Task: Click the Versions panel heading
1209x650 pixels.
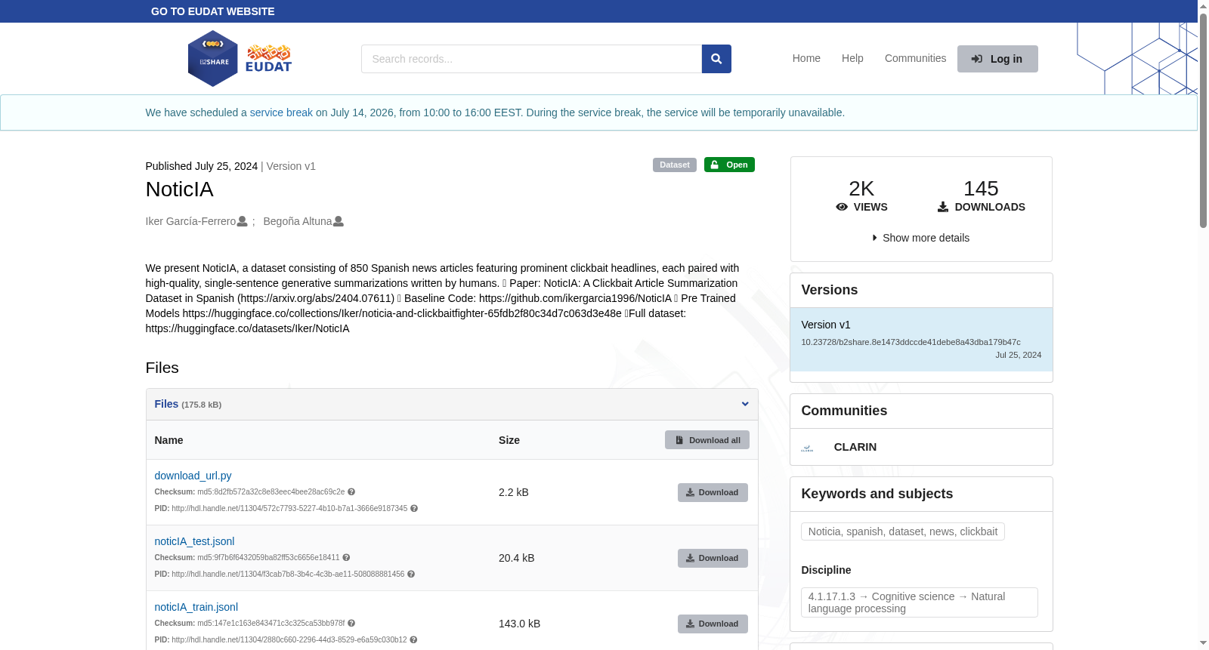Action: pyautogui.click(x=830, y=290)
